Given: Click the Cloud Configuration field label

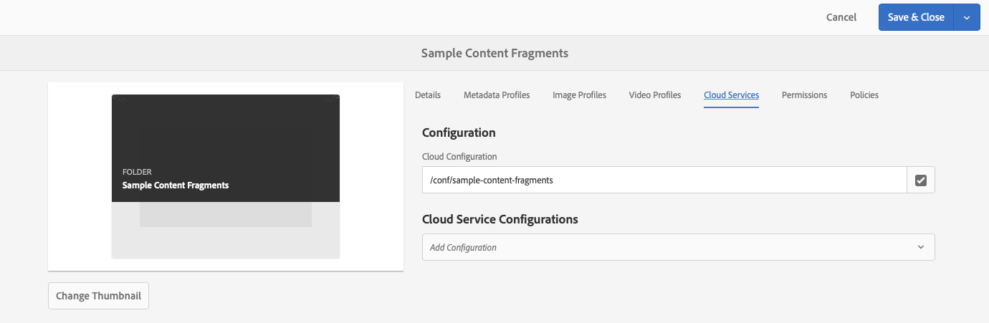Looking at the screenshot, I should [459, 156].
